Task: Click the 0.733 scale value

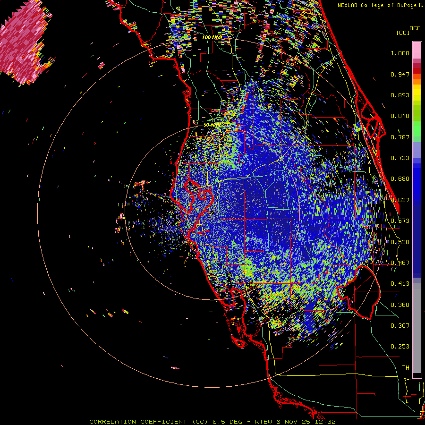Action: tap(400, 158)
